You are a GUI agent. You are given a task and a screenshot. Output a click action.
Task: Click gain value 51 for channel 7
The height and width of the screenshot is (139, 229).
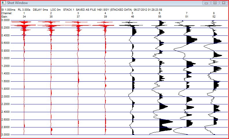pos(187,17)
